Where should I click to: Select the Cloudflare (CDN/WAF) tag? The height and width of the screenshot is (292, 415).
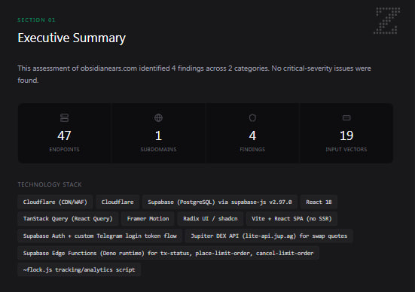pyautogui.click(x=55, y=202)
